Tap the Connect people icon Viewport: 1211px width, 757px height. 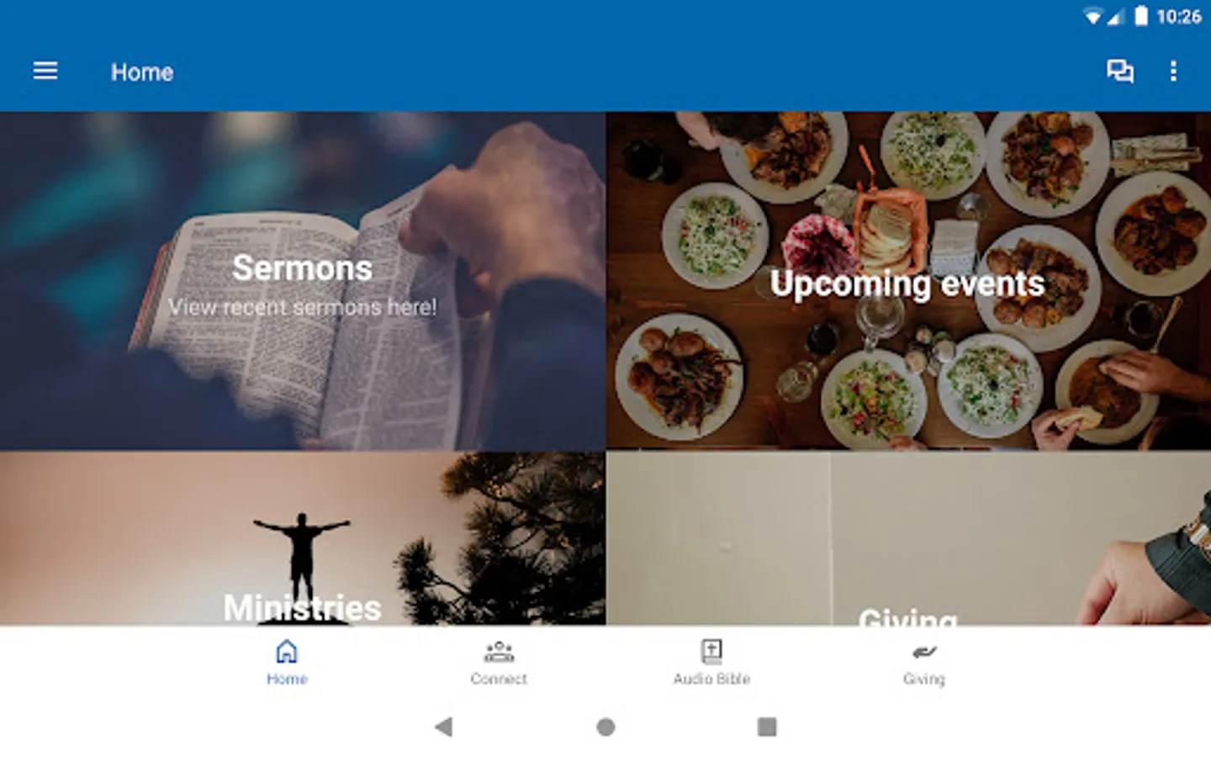(x=499, y=651)
